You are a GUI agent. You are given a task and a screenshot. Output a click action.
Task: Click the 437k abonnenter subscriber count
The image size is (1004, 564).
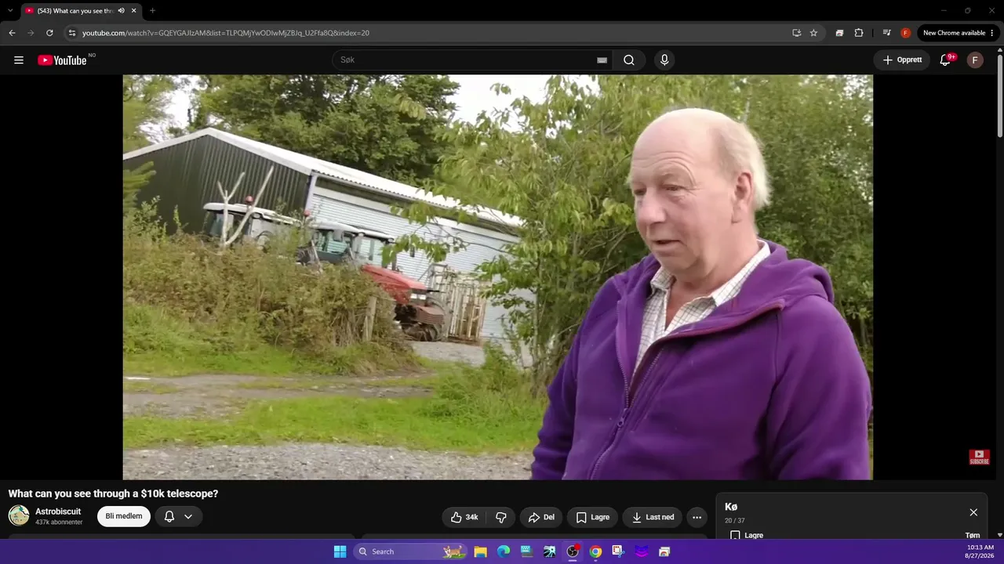59,522
